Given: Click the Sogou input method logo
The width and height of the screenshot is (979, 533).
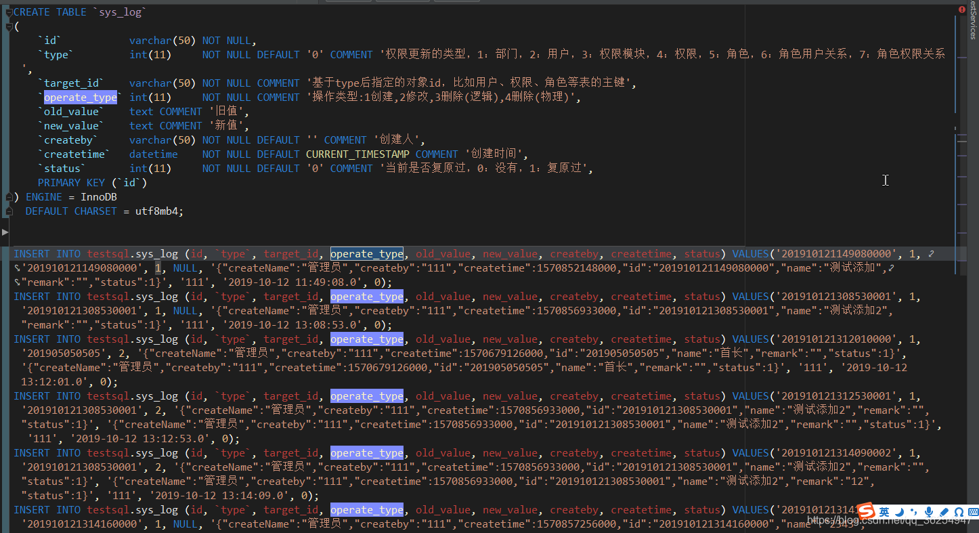Looking at the screenshot, I should pos(867,512).
